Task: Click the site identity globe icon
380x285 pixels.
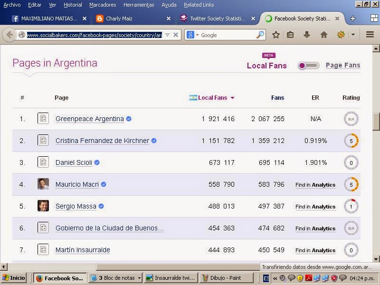Action: (x=22, y=35)
